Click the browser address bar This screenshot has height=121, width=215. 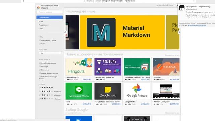point(109,1)
